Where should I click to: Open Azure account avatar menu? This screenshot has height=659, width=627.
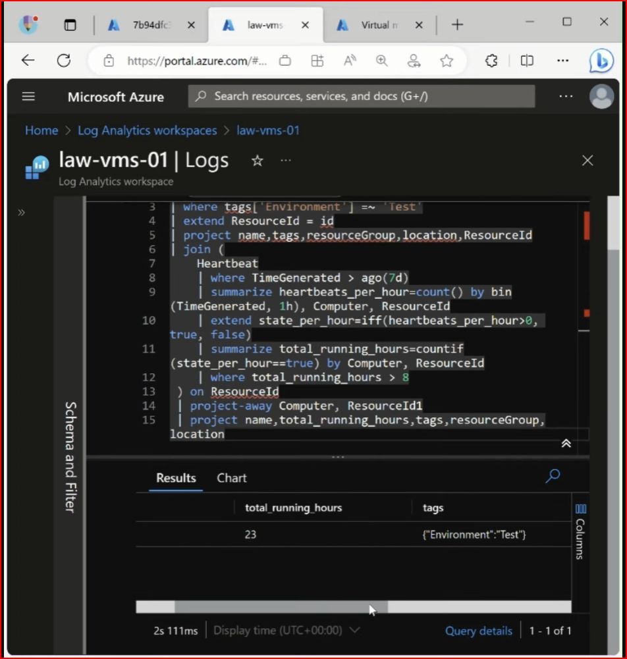(601, 97)
